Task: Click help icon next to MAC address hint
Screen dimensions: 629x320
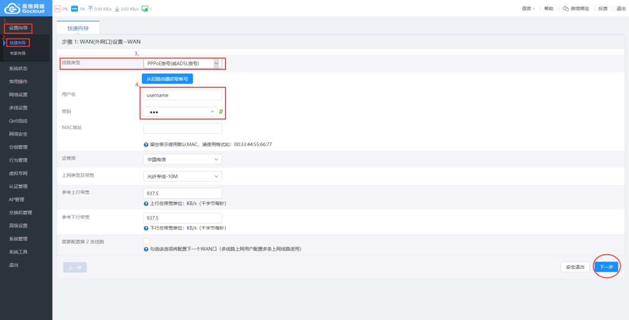Action: (146, 145)
